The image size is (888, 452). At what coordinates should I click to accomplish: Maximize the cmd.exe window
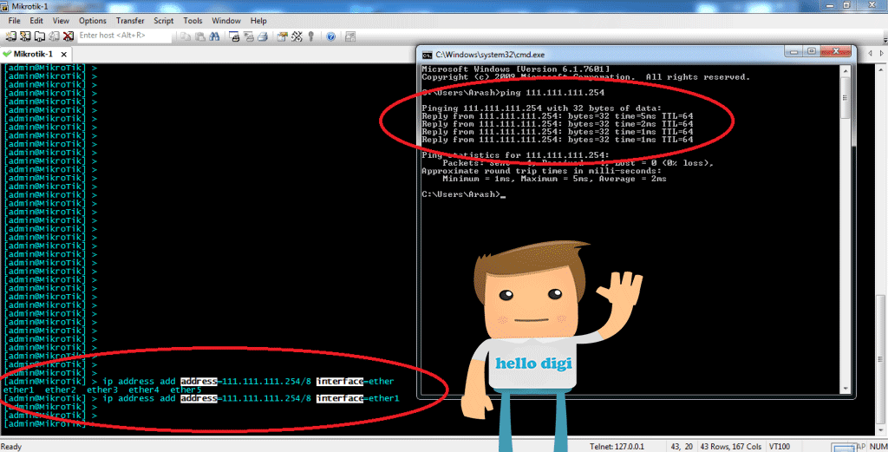pos(812,51)
